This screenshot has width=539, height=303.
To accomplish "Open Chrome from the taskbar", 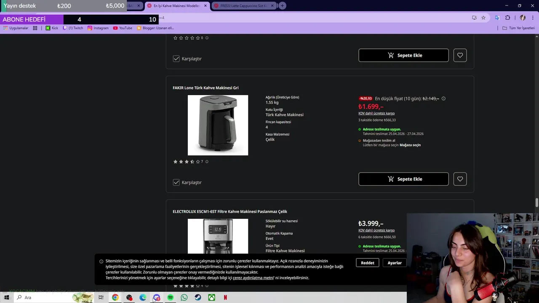I will (x=115, y=298).
